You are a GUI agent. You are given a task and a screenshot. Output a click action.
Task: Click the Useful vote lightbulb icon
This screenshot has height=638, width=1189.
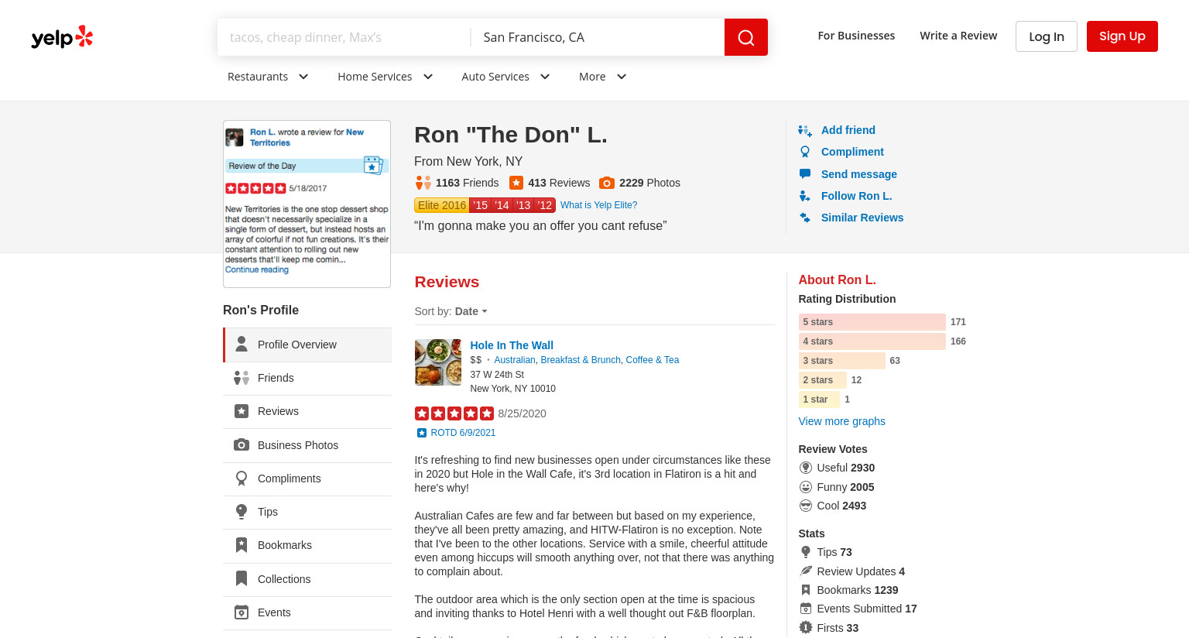tap(806, 468)
